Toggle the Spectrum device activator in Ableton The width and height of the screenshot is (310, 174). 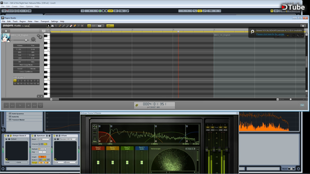[32, 136]
